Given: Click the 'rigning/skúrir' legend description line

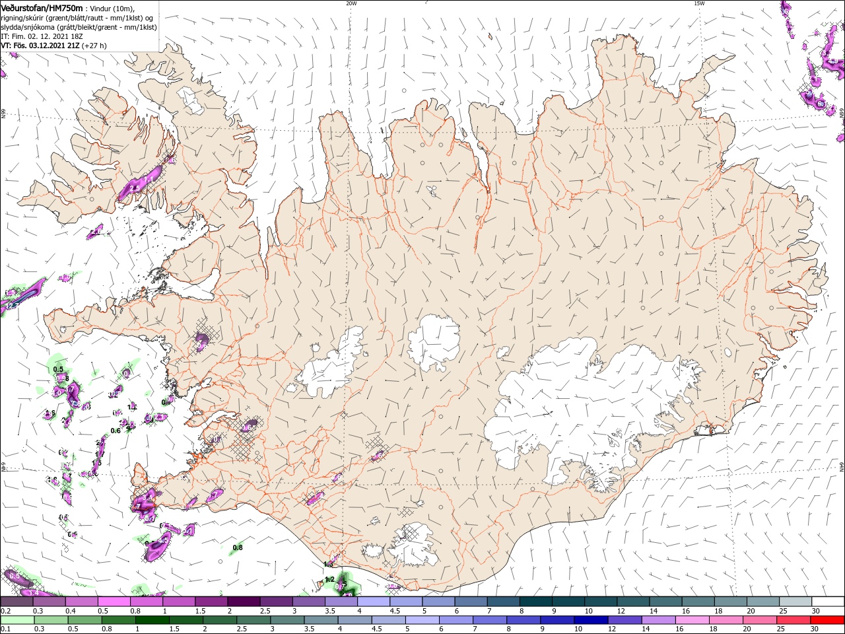Looking at the screenshot, I should (x=77, y=18).
